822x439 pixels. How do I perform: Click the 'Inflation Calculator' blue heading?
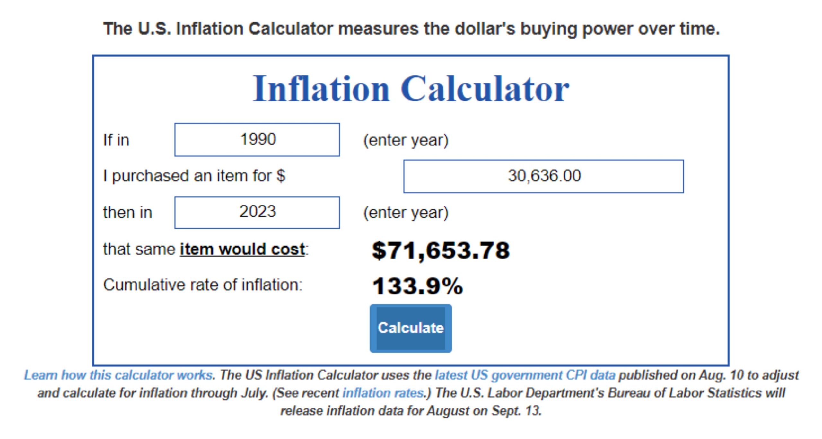coord(411,88)
